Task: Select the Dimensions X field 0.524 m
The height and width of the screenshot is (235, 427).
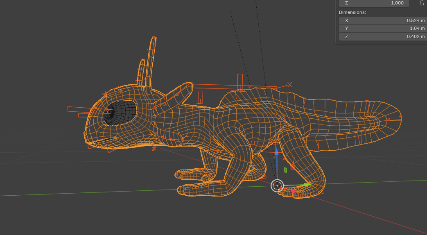Action: pyautogui.click(x=383, y=20)
